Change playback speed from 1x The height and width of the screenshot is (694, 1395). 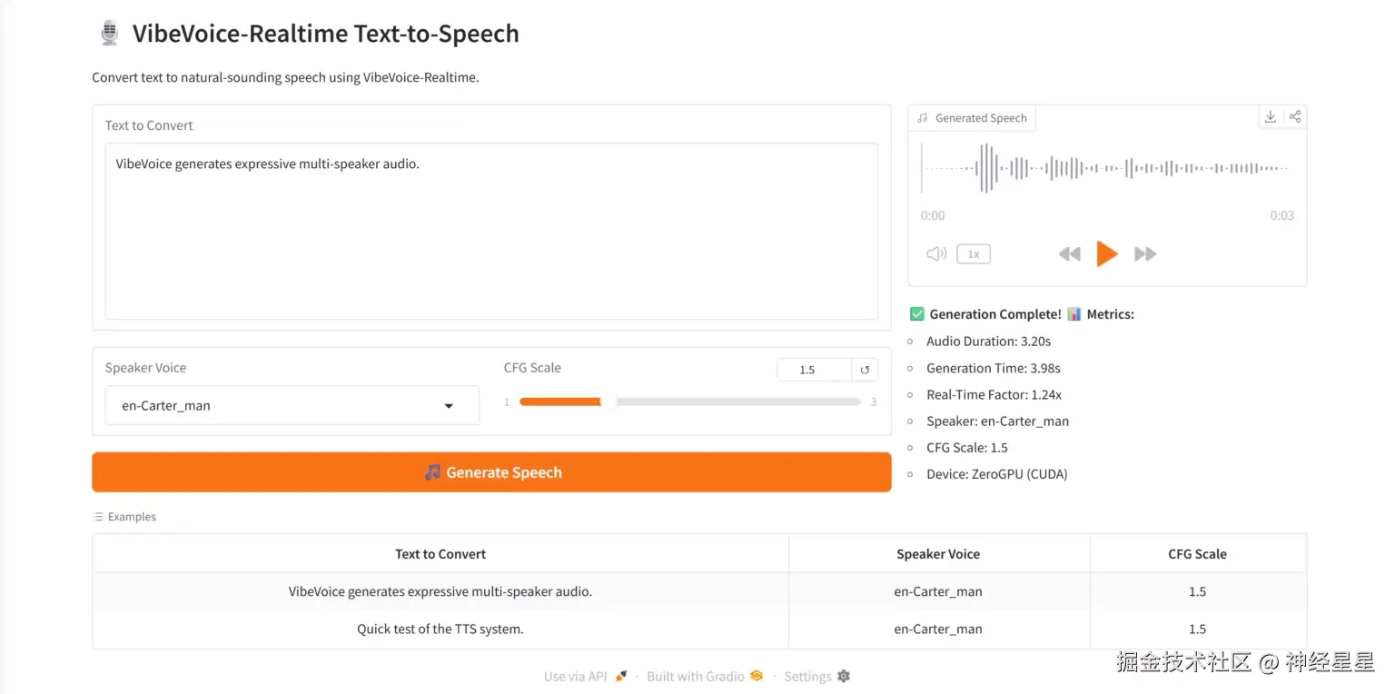(x=973, y=254)
